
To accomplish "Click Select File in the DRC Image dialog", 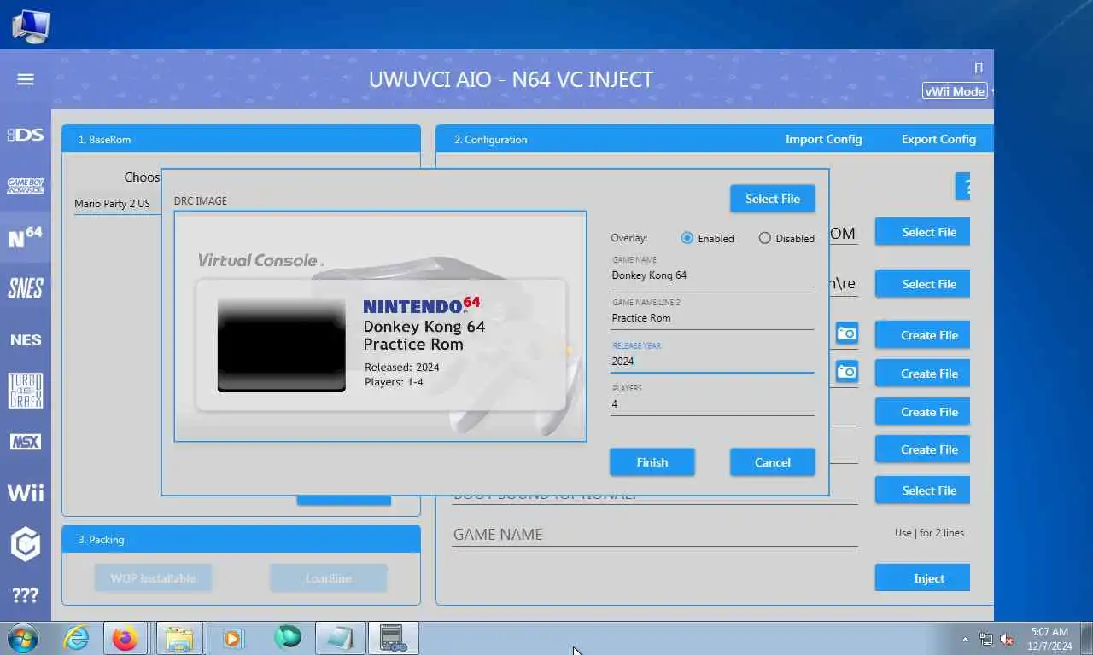I will (x=772, y=199).
